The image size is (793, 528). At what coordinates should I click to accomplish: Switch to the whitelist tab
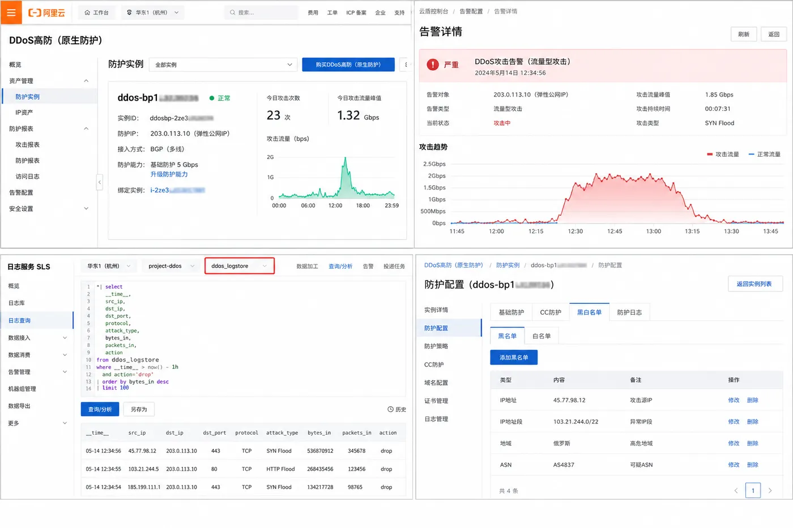point(542,336)
